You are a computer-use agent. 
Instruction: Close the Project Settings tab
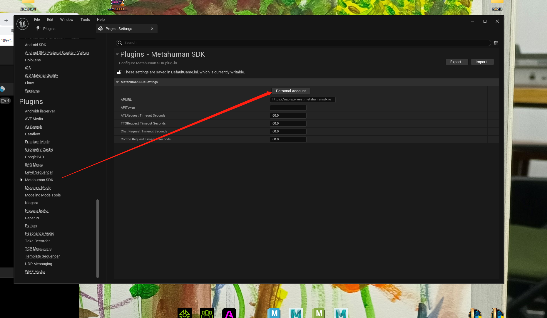152,29
